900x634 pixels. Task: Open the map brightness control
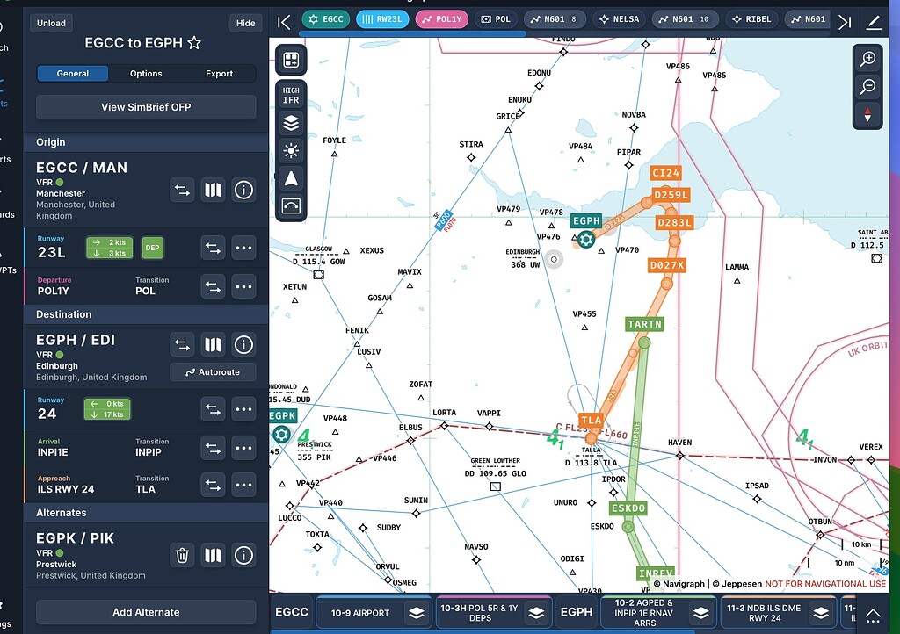290,150
